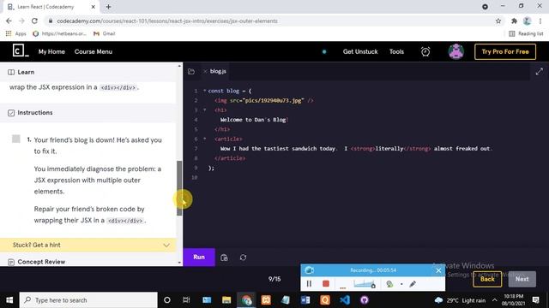Go forward in browser history
549x308 pixels.
coord(21,21)
